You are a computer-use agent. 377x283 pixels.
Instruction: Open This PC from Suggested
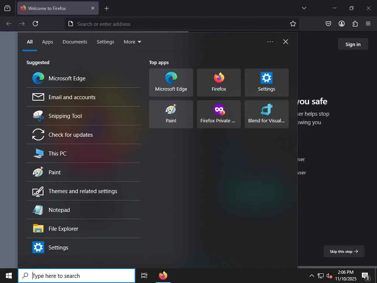click(83, 153)
